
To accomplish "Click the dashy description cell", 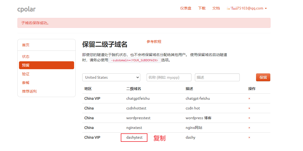I will 190,138.
